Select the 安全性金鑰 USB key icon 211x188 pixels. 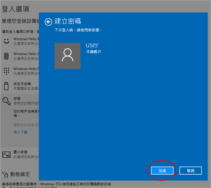click(x=6, y=86)
